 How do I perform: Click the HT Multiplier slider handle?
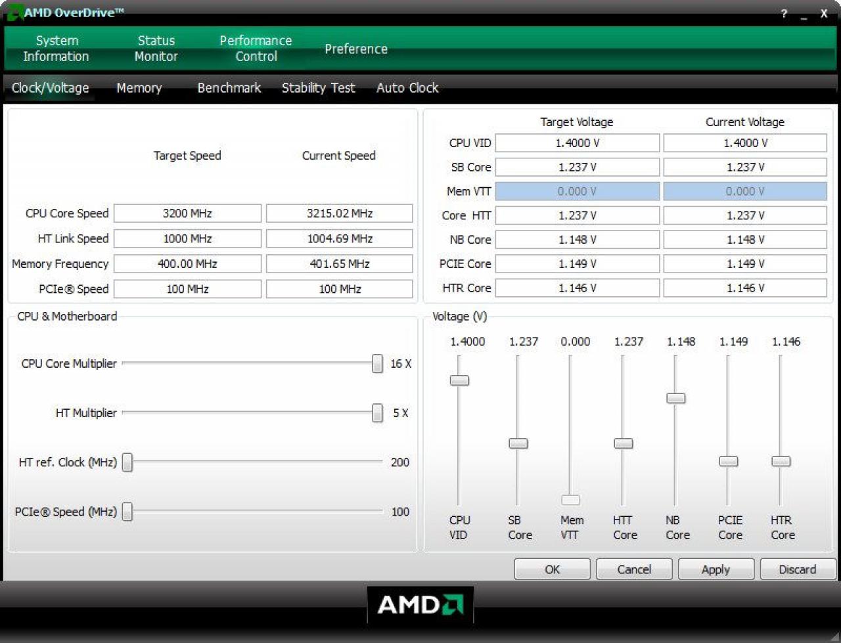pyautogui.click(x=377, y=412)
